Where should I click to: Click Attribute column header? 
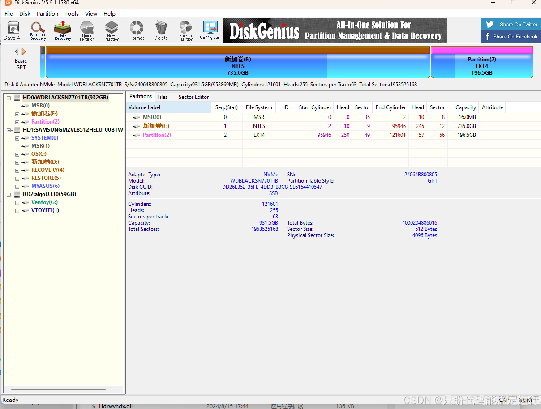pyautogui.click(x=492, y=107)
